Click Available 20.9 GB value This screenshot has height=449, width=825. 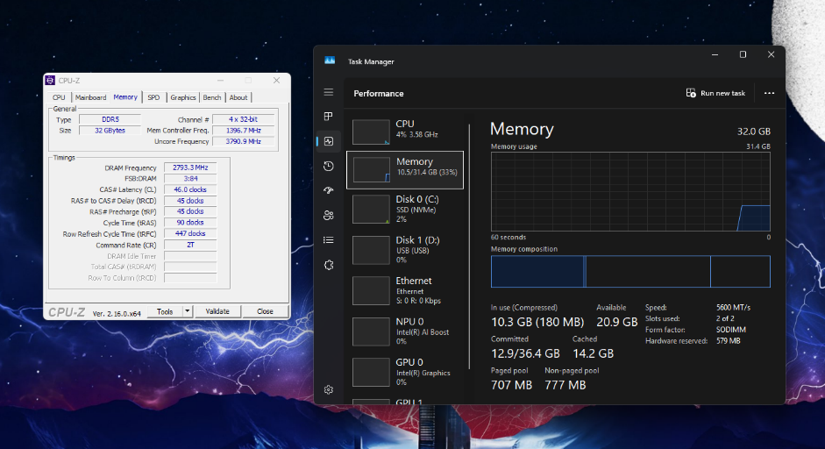[616, 322]
